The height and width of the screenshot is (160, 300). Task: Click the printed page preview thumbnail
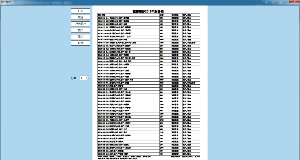[150, 83]
